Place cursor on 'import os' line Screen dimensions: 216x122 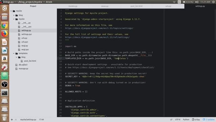point(71,46)
